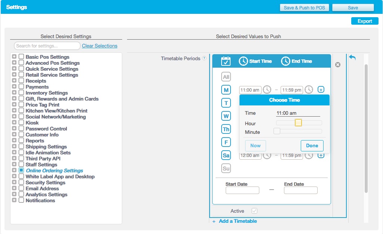Click the clock icon next to the 11:59 pm field
The height and width of the screenshot is (234, 383).
pos(308,90)
